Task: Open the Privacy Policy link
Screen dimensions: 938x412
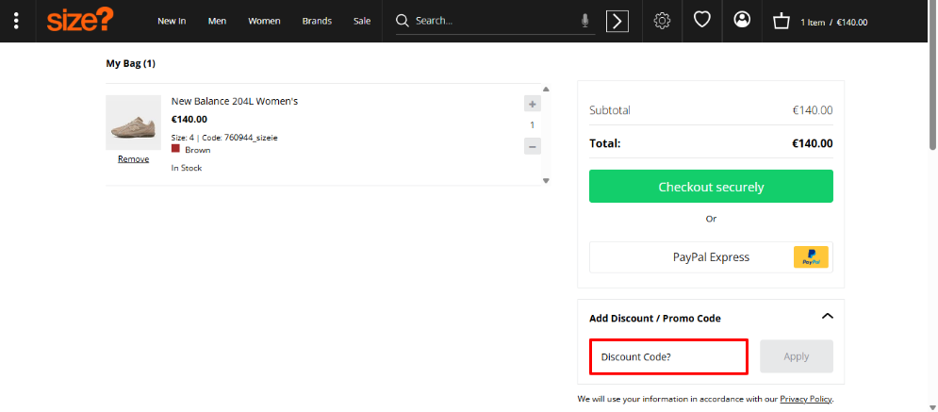Action: (805, 399)
